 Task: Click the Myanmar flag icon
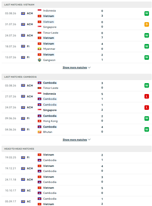pos(40,49)
